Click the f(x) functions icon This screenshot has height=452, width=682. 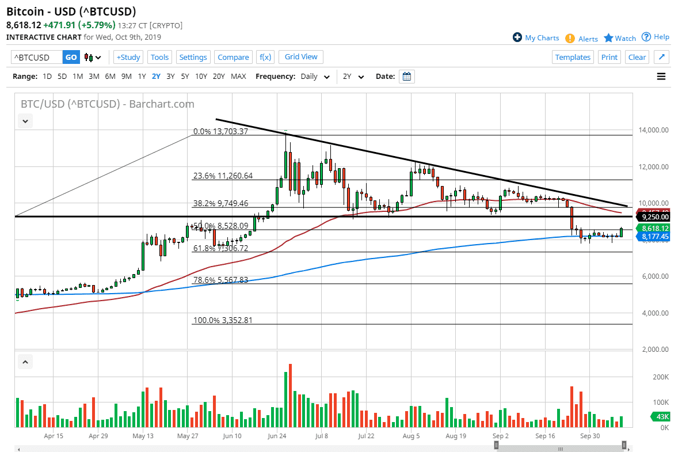click(265, 57)
